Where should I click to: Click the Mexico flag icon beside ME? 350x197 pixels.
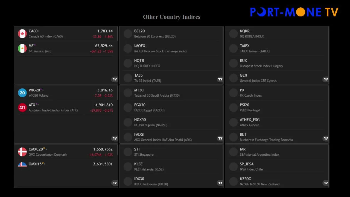tap(22, 48)
